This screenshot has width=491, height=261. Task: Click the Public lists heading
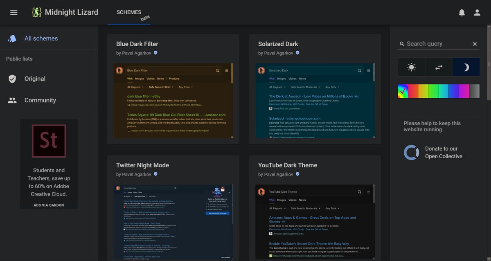tap(19, 59)
